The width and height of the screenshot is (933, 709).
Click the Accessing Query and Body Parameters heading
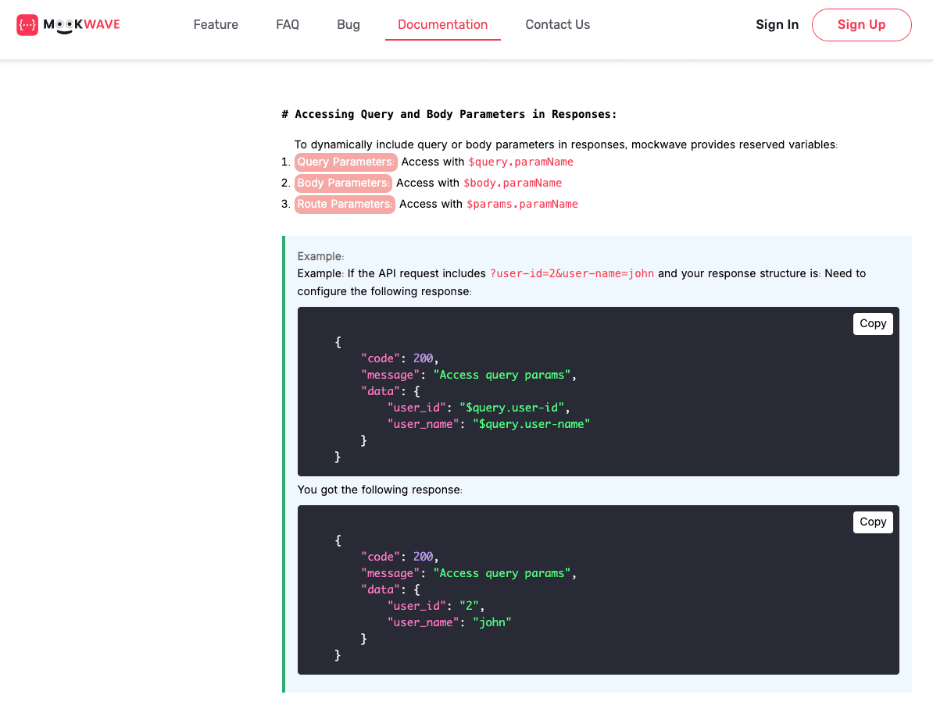[x=449, y=114]
